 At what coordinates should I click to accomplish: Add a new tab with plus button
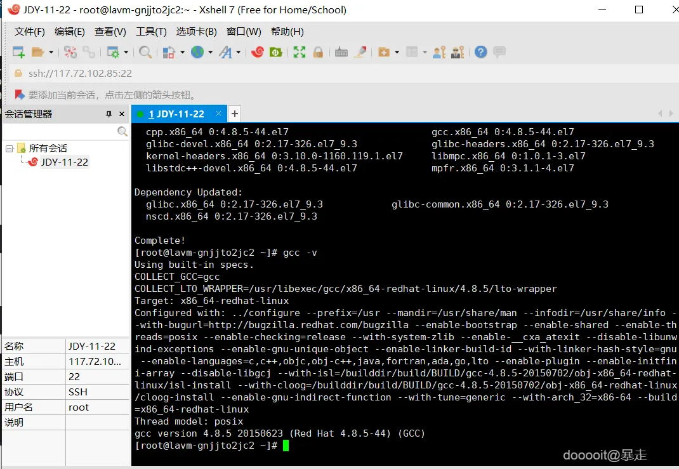click(235, 114)
